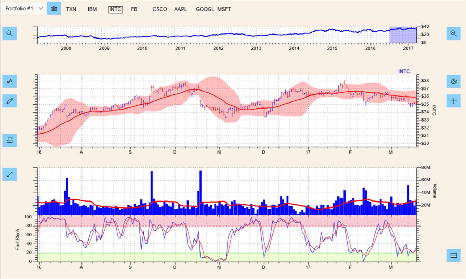Click the $30 price axis label
Screen dimensions: 466x279
click(425, 143)
